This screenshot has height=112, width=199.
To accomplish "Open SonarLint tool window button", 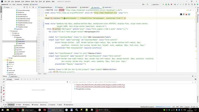I will 52,105.
